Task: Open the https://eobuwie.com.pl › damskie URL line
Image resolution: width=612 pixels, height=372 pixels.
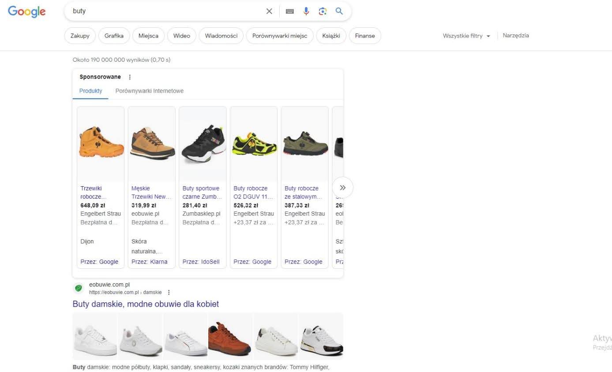Action: point(125,292)
